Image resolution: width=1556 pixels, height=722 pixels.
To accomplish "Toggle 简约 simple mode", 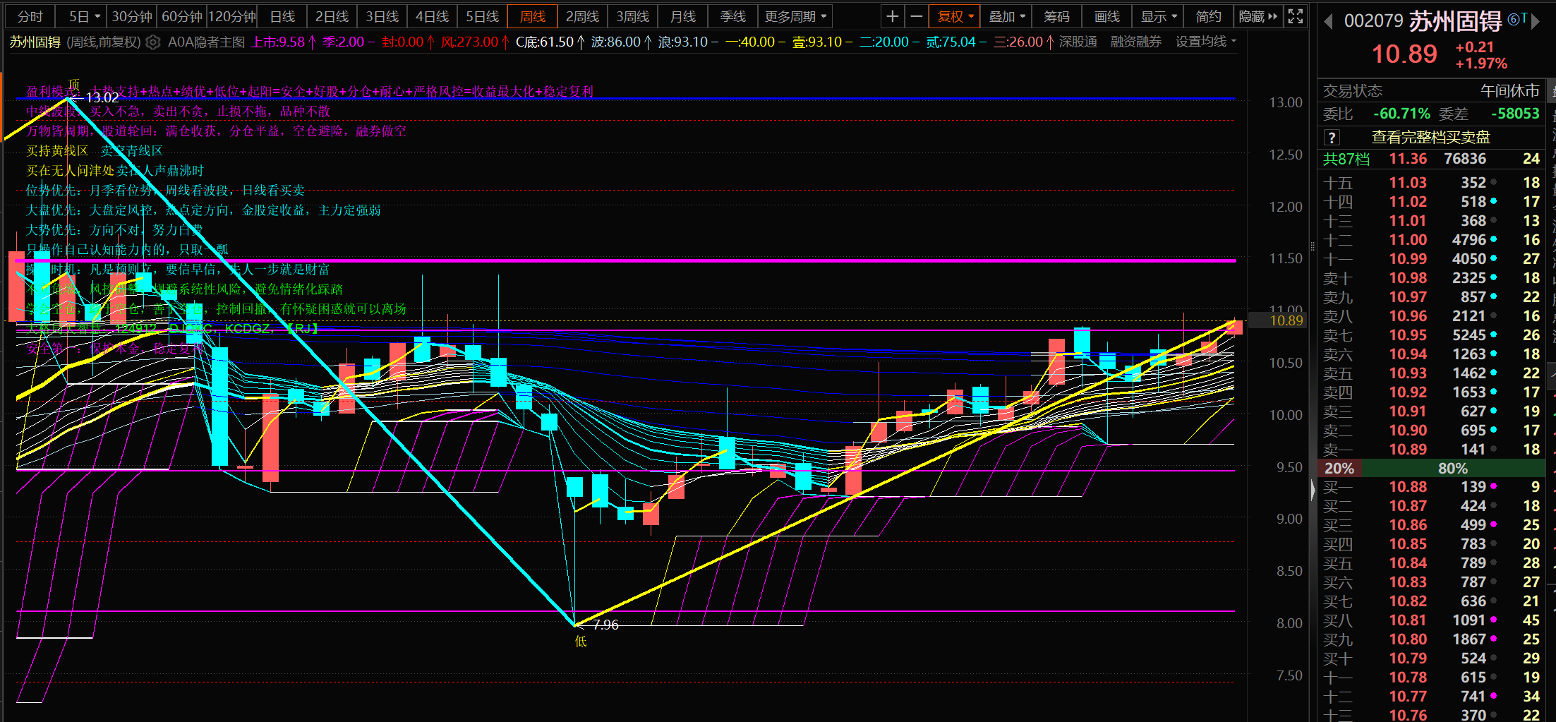I will click(1208, 16).
